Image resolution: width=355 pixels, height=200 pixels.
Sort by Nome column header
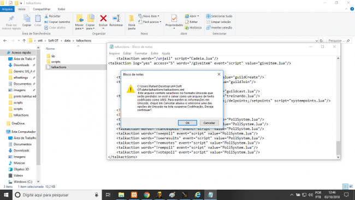pos(50,49)
